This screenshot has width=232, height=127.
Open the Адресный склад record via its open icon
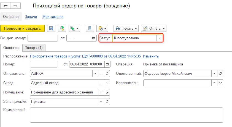coord(107,83)
